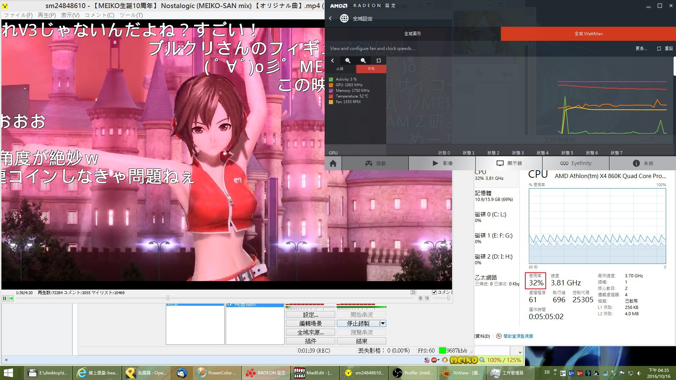Switch to the 全域 WattMan tab

(588, 34)
